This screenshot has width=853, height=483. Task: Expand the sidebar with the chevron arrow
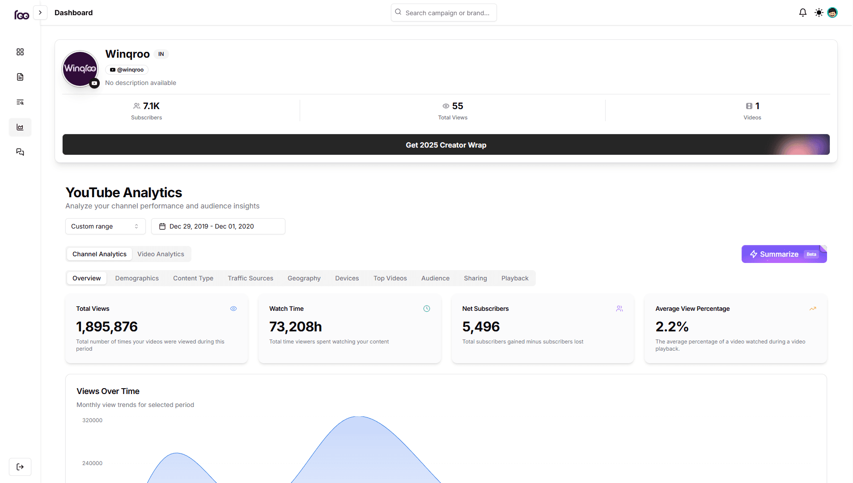tap(41, 13)
